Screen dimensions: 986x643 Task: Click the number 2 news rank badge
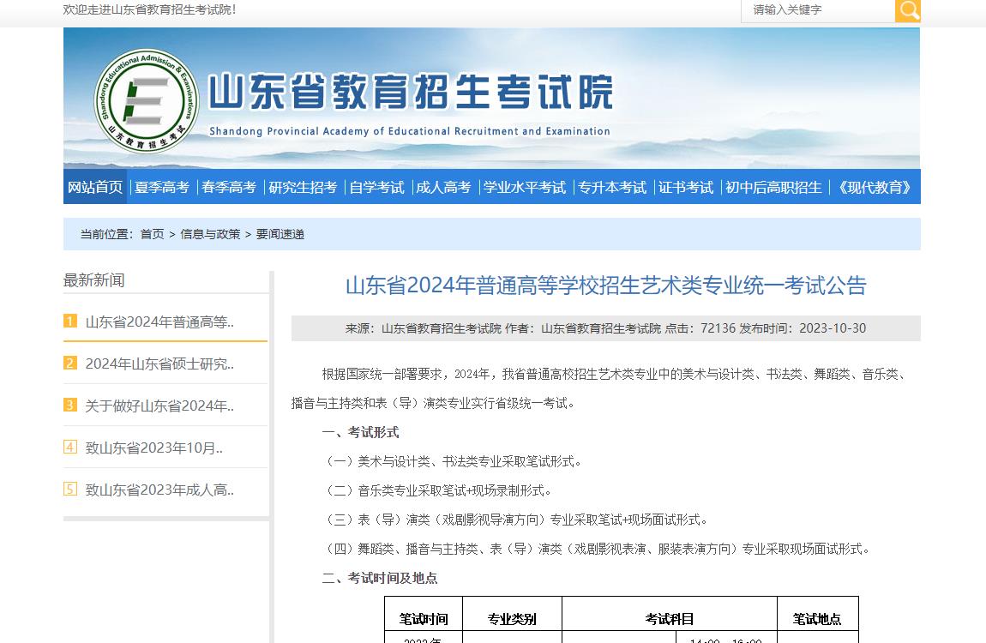[x=70, y=363]
